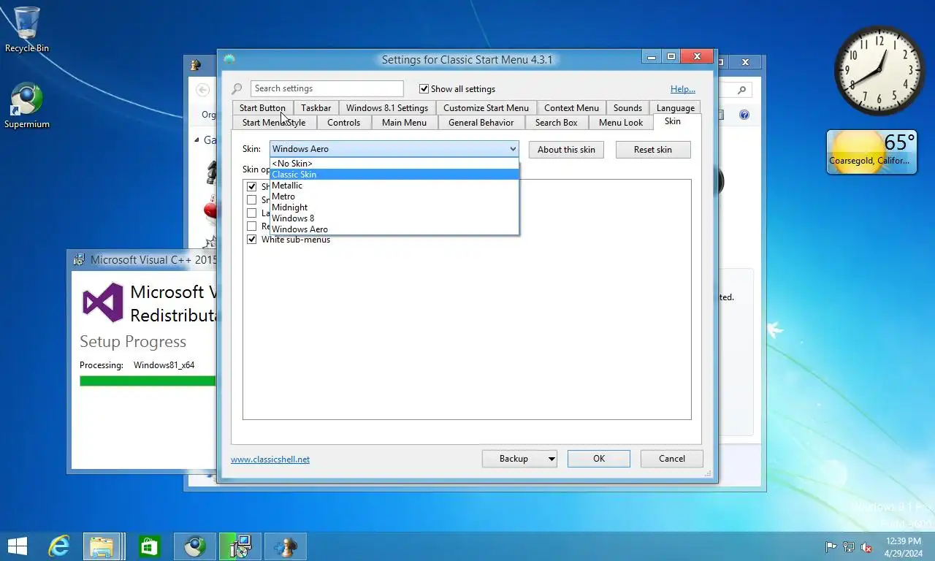Image resolution: width=935 pixels, height=561 pixels.
Task: Collapse the Skin combo box arrow
Action: click(513, 149)
